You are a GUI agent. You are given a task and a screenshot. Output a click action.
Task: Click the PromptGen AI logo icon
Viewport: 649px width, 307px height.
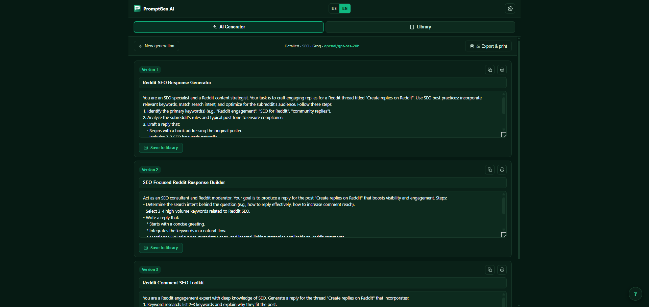pyautogui.click(x=137, y=8)
